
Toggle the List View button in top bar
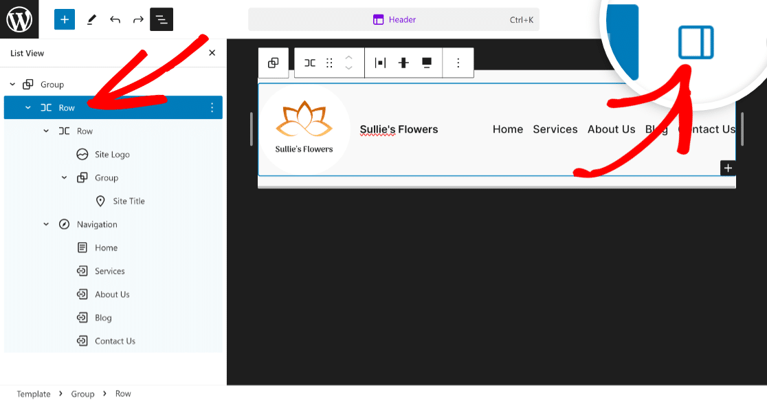(x=162, y=19)
